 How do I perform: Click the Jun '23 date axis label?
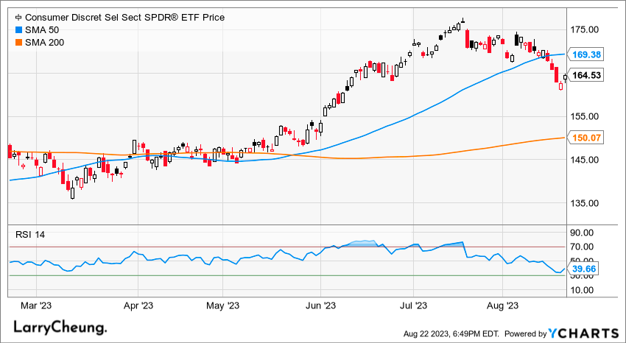coord(321,306)
